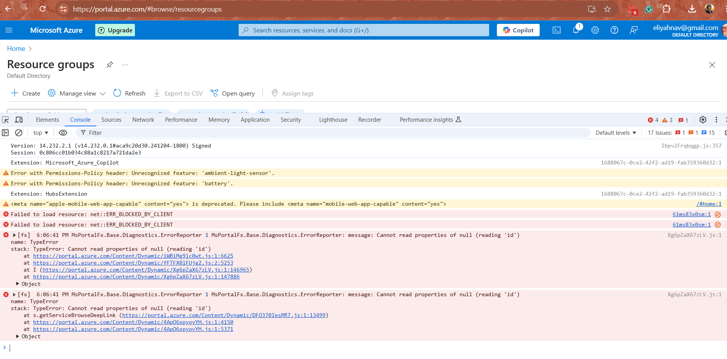
Task: Click the Azure search resources box
Action: click(x=364, y=30)
